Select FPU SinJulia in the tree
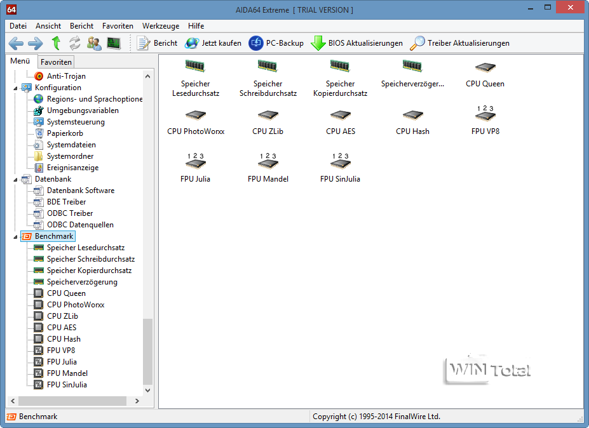The height and width of the screenshot is (428, 589). (x=67, y=385)
